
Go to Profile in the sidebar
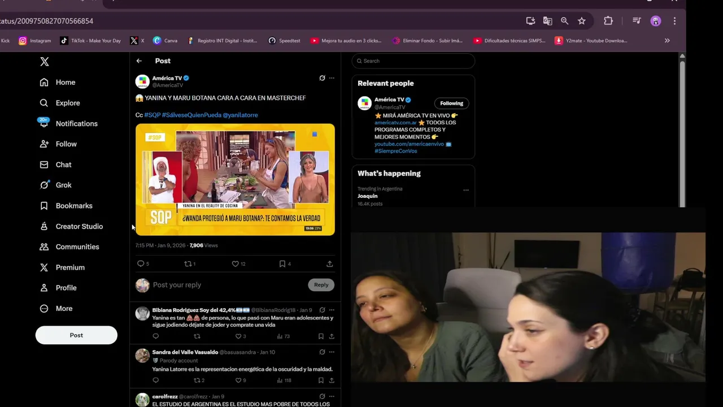[58, 288]
